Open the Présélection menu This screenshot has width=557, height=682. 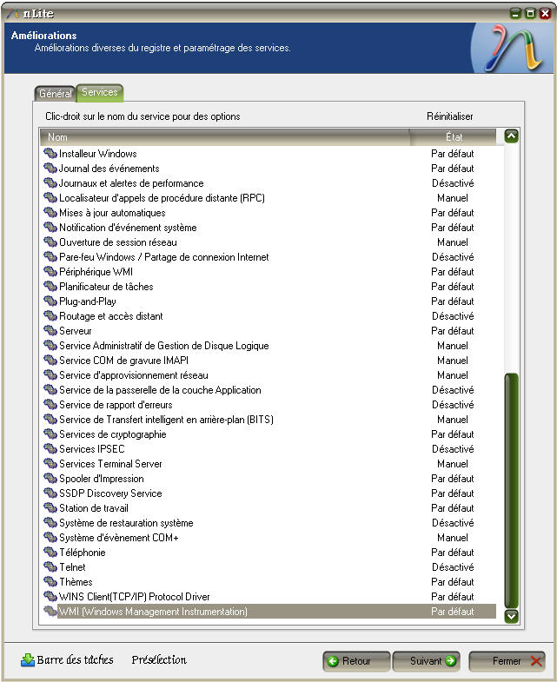pos(159,659)
